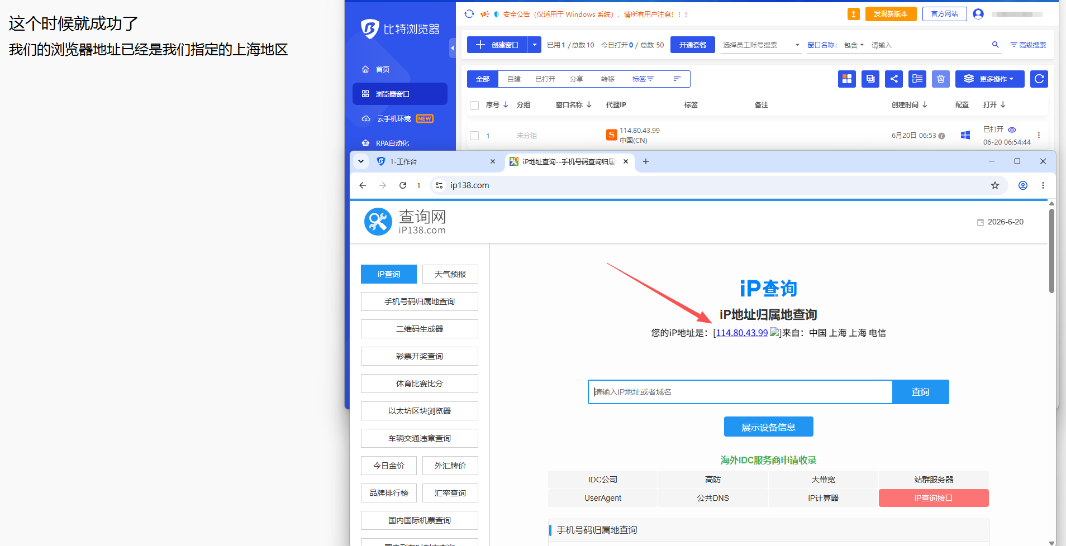
Task: Click the trash delete icon in toolbar
Action: point(941,79)
